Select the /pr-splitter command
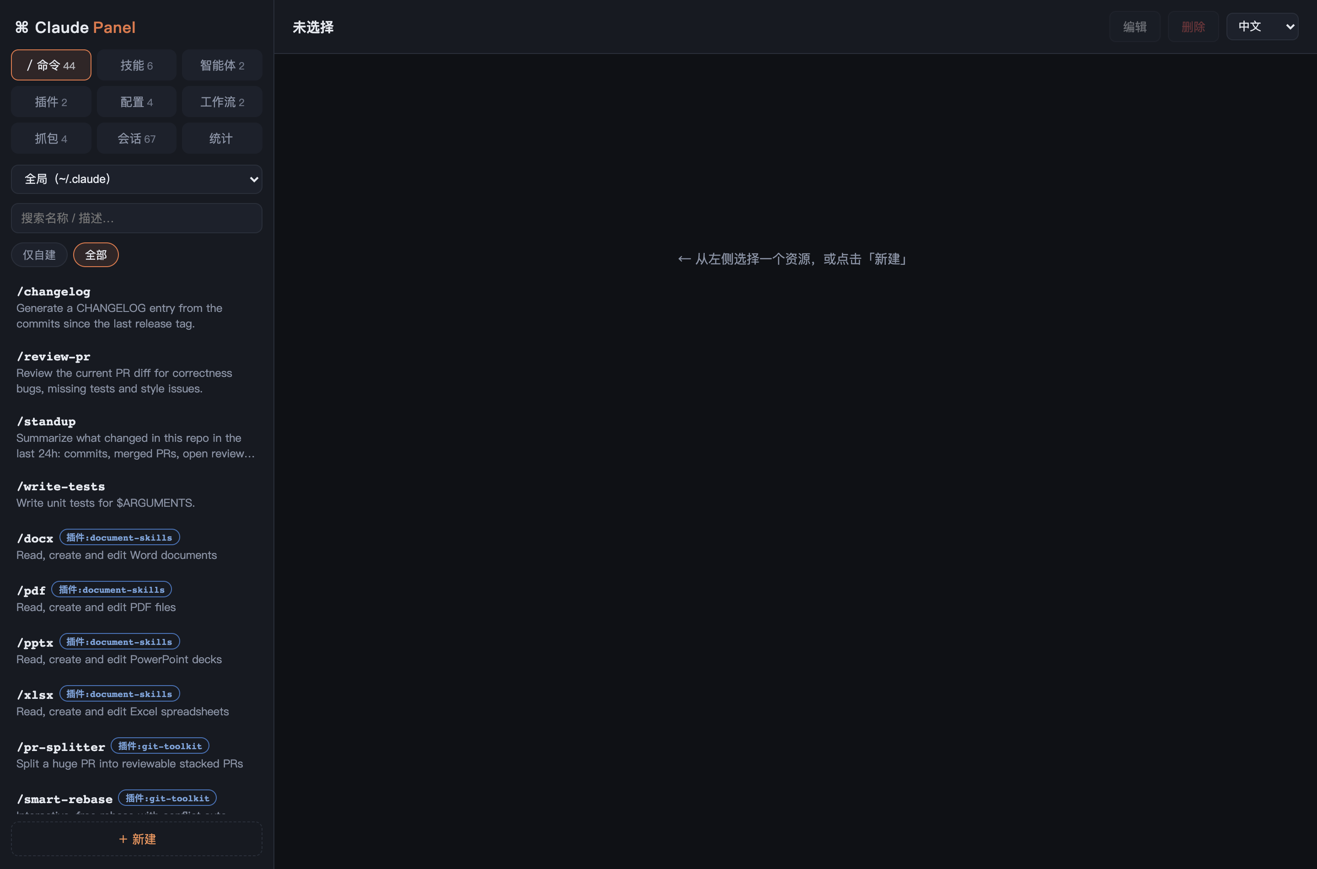The image size is (1317, 869). click(136, 755)
